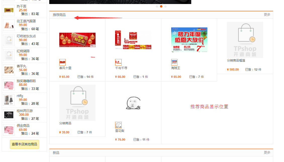Select the 海贼王 small preview thumbnail
The width and height of the screenshot is (284, 162).
coord(174,62)
